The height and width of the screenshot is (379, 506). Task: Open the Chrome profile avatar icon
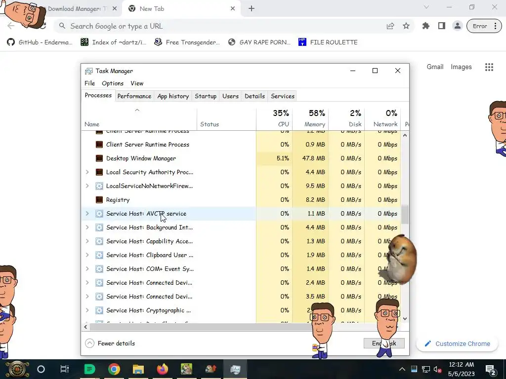pos(457,26)
